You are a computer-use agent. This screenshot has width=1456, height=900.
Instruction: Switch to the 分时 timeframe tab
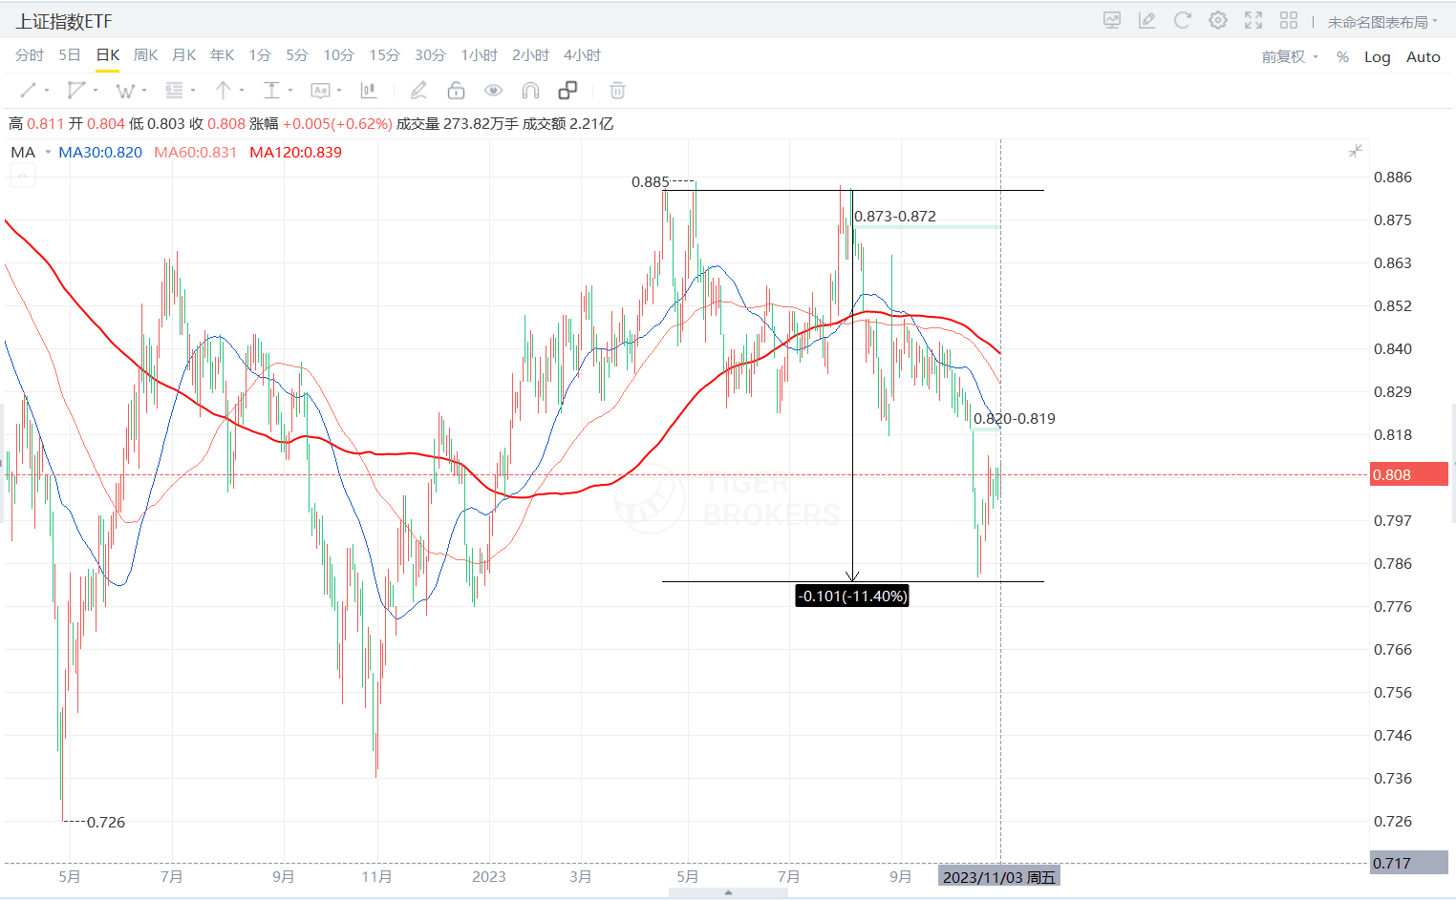pyautogui.click(x=30, y=55)
